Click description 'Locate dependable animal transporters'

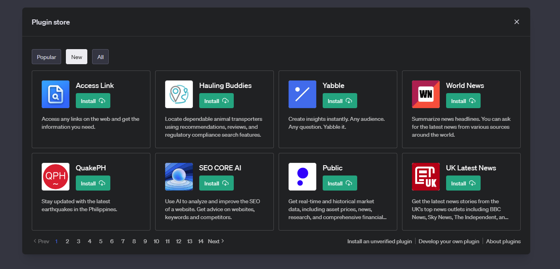(x=214, y=127)
